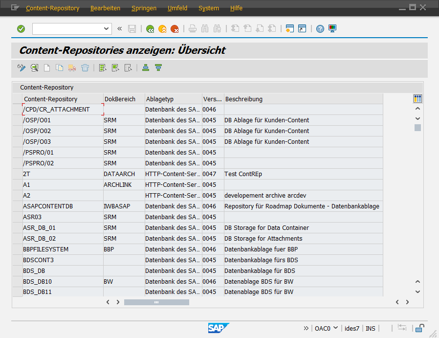Click the Vers... column header

click(213, 99)
